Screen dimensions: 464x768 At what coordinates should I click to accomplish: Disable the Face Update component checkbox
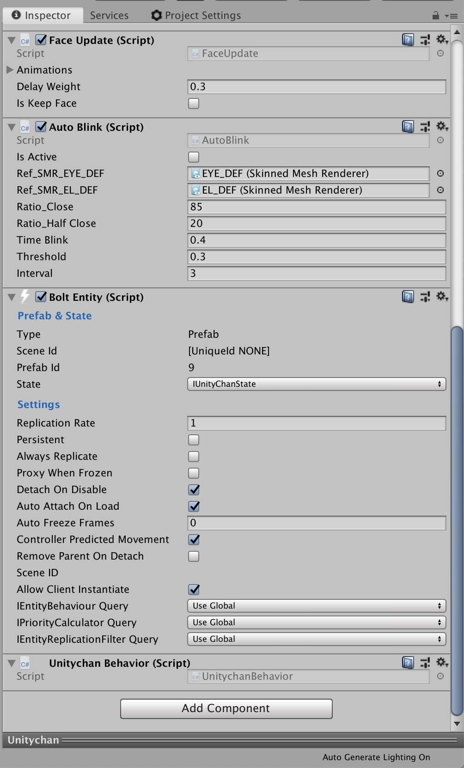click(x=41, y=40)
